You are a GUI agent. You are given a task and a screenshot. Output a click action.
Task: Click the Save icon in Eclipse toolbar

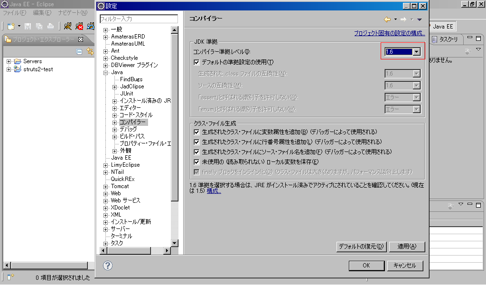click(28, 26)
